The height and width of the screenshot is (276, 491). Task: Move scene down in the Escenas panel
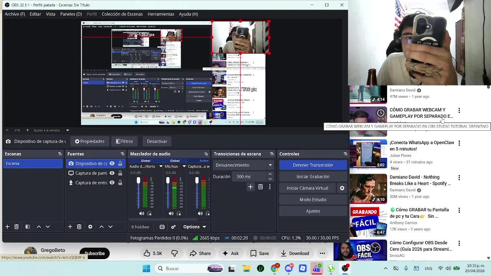click(48, 227)
